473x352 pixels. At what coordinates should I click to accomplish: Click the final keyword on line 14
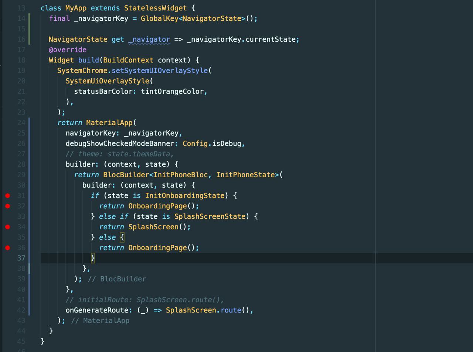59,18
